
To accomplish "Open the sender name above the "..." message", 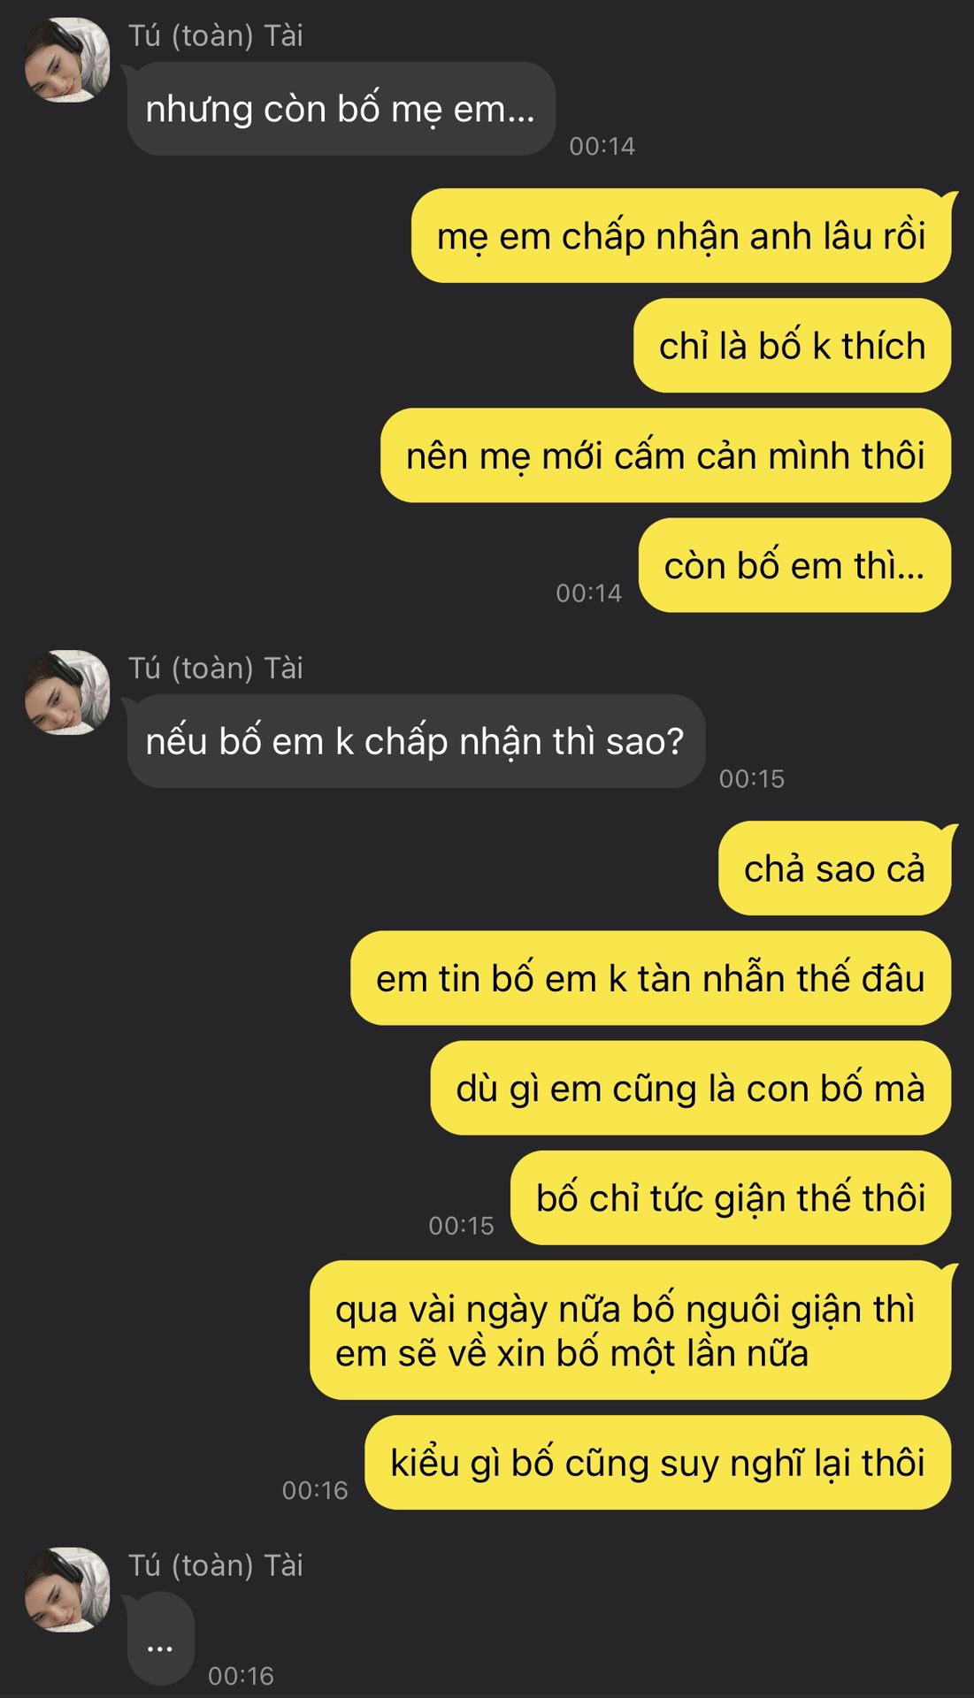I will pos(216,1565).
